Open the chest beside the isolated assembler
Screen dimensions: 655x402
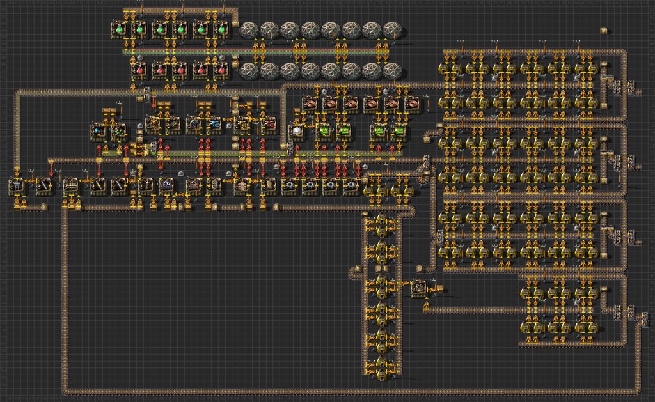pos(439,288)
